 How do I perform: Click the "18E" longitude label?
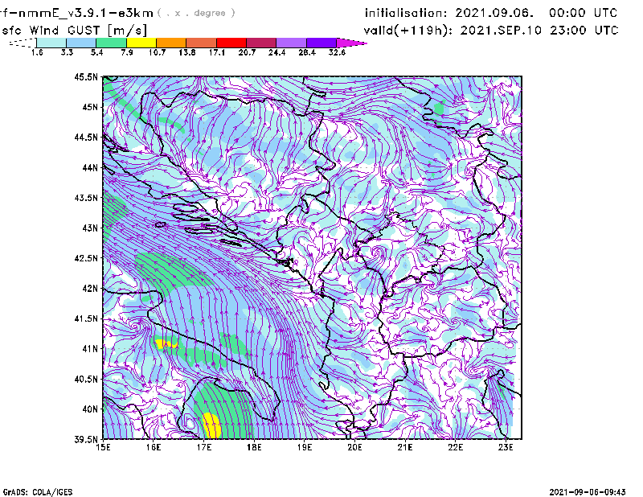tap(254, 447)
